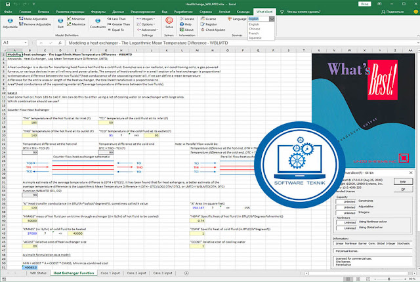Click the Поделиться share button
The image size is (420, 282).
click(392, 12)
